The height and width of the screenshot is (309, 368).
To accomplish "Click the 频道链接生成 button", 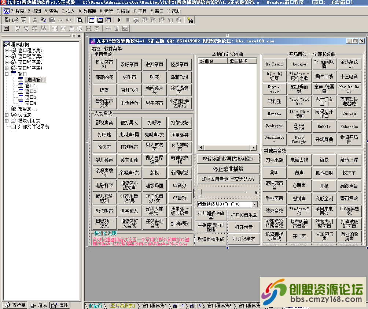I will click(211, 239).
